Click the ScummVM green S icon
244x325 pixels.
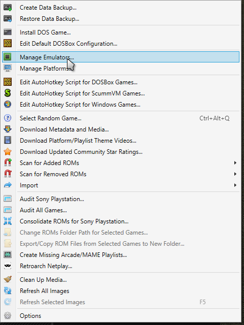pyautogui.click(x=8, y=93)
